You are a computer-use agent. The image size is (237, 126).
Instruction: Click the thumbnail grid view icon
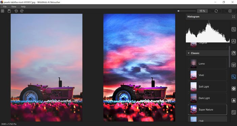3,11
